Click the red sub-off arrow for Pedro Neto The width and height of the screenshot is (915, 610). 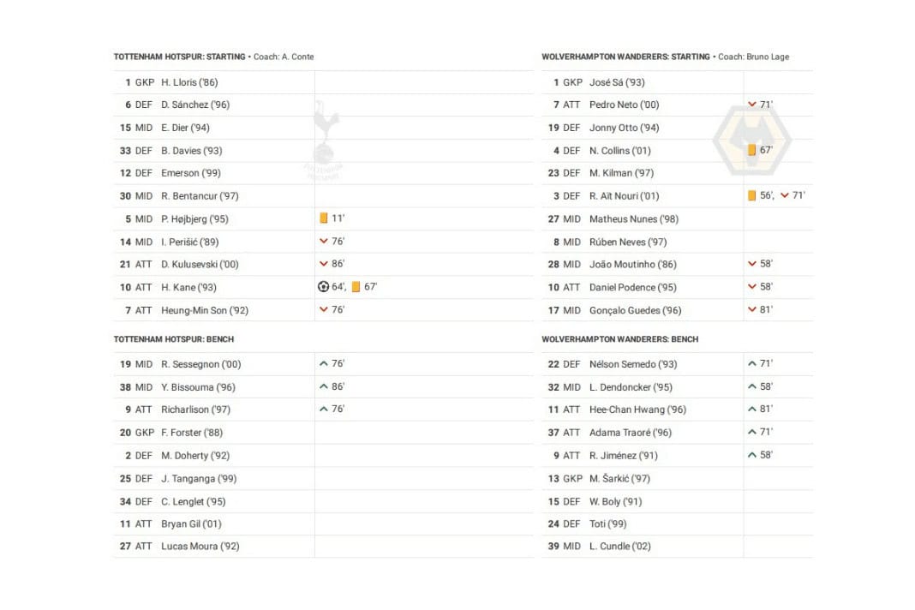coord(751,105)
